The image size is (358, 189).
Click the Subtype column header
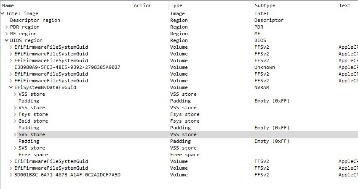click(264, 5)
